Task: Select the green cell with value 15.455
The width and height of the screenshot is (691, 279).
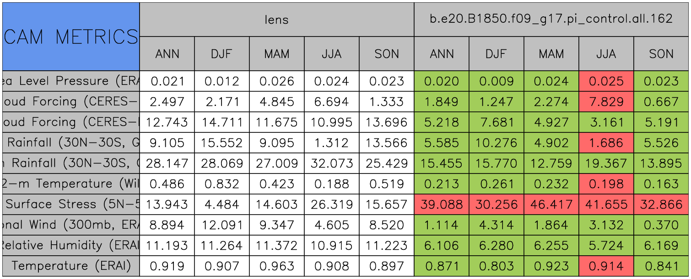Action: [441, 163]
